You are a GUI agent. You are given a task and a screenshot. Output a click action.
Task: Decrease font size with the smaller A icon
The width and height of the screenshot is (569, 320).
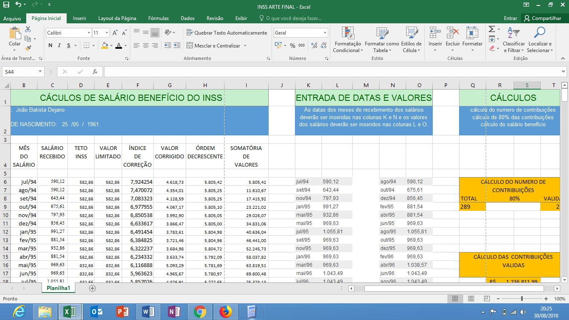tap(124, 32)
